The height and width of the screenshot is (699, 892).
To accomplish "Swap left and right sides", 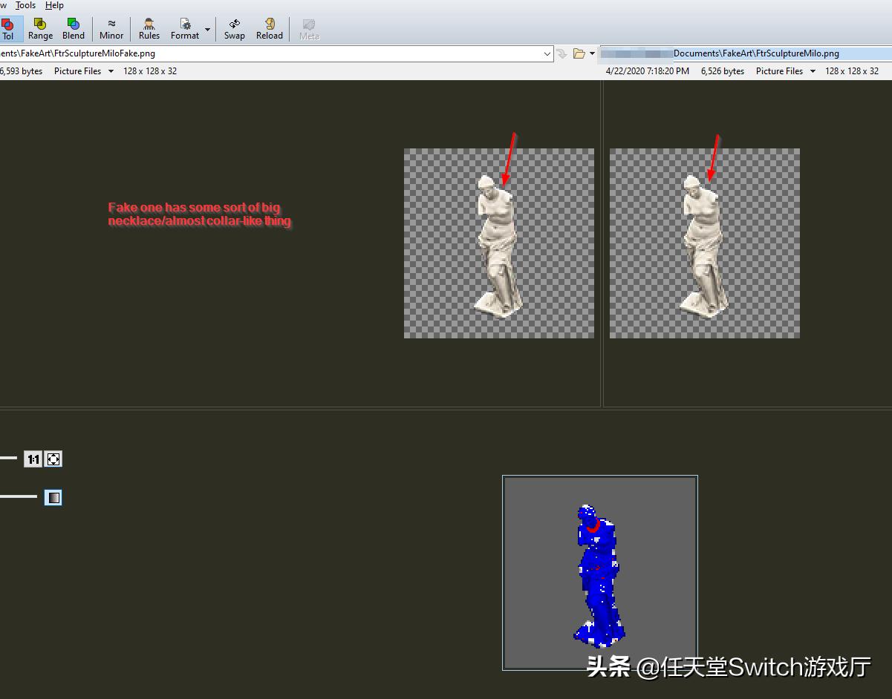I will 235,29.
